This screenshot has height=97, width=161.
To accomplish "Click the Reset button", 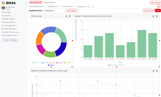I will [152, 10].
